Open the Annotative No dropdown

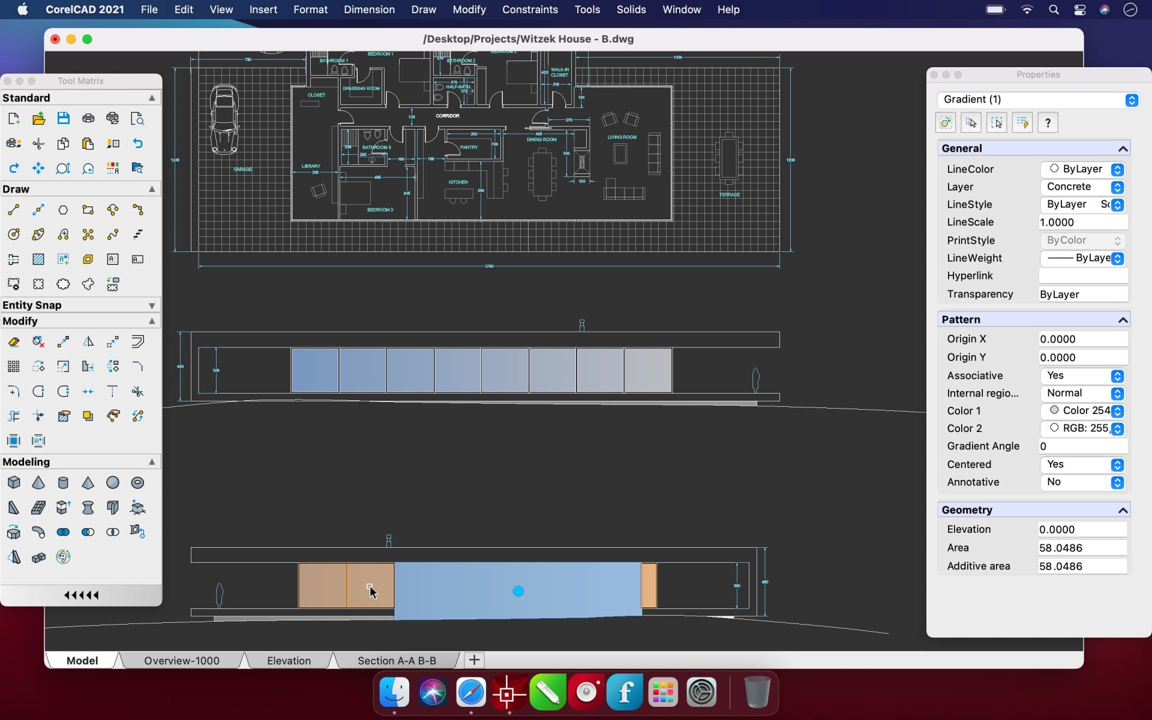click(x=1083, y=482)
